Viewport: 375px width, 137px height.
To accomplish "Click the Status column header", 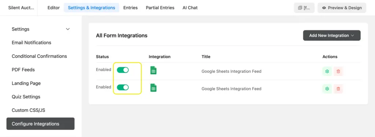I will click(103, 57).
